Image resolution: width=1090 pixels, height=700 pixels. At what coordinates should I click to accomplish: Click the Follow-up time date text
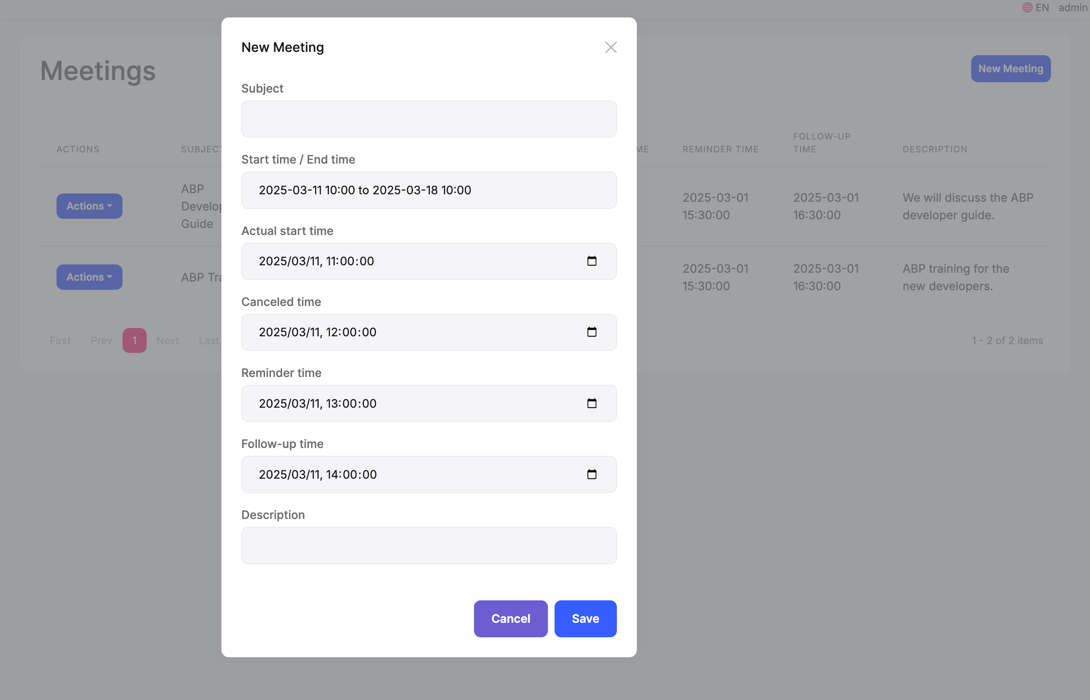(317, 474)
